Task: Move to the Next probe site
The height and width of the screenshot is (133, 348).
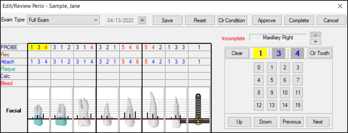Action: click(317, 122)
